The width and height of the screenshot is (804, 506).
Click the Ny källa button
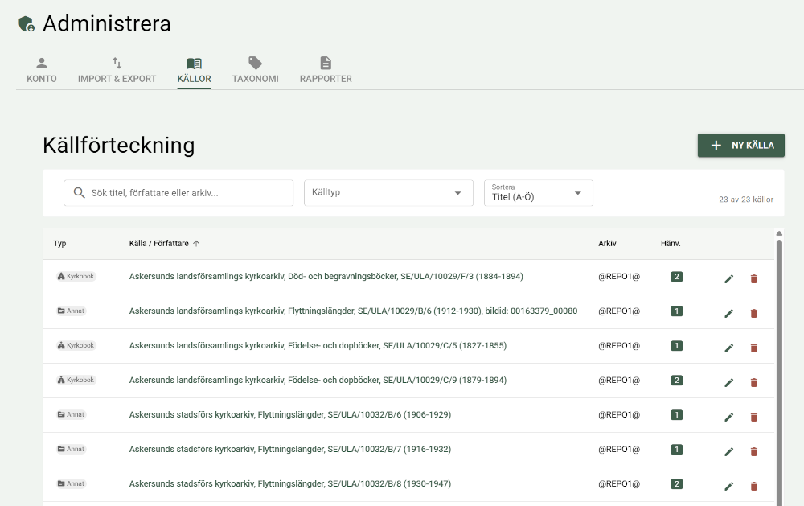[741, 146]
